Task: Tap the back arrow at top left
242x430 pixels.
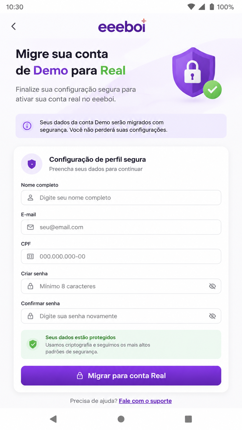Action: click(x=14, y=26)
